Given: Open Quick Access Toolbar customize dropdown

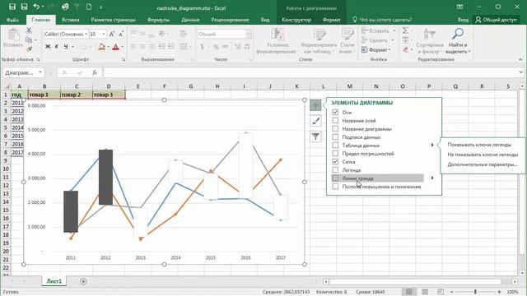Looking at the screenshot, I should [100, 7].
